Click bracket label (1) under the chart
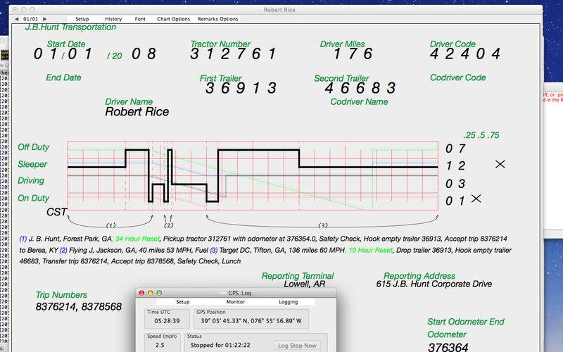Image resolution: width=563 pixels, height=352 pixels. [x=110, y=225]
